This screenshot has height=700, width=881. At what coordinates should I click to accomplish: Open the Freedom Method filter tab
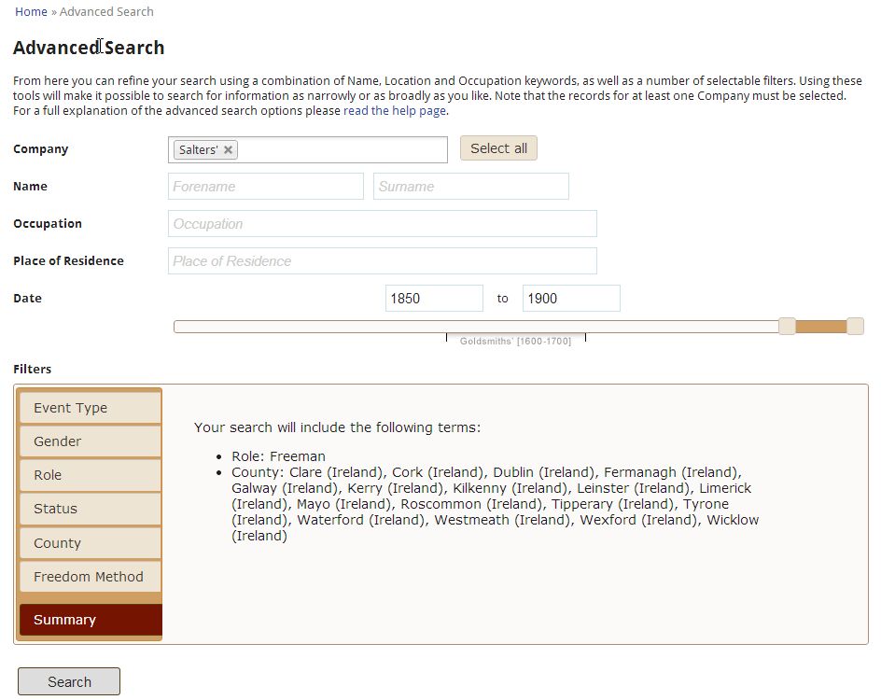click(91, 577)
